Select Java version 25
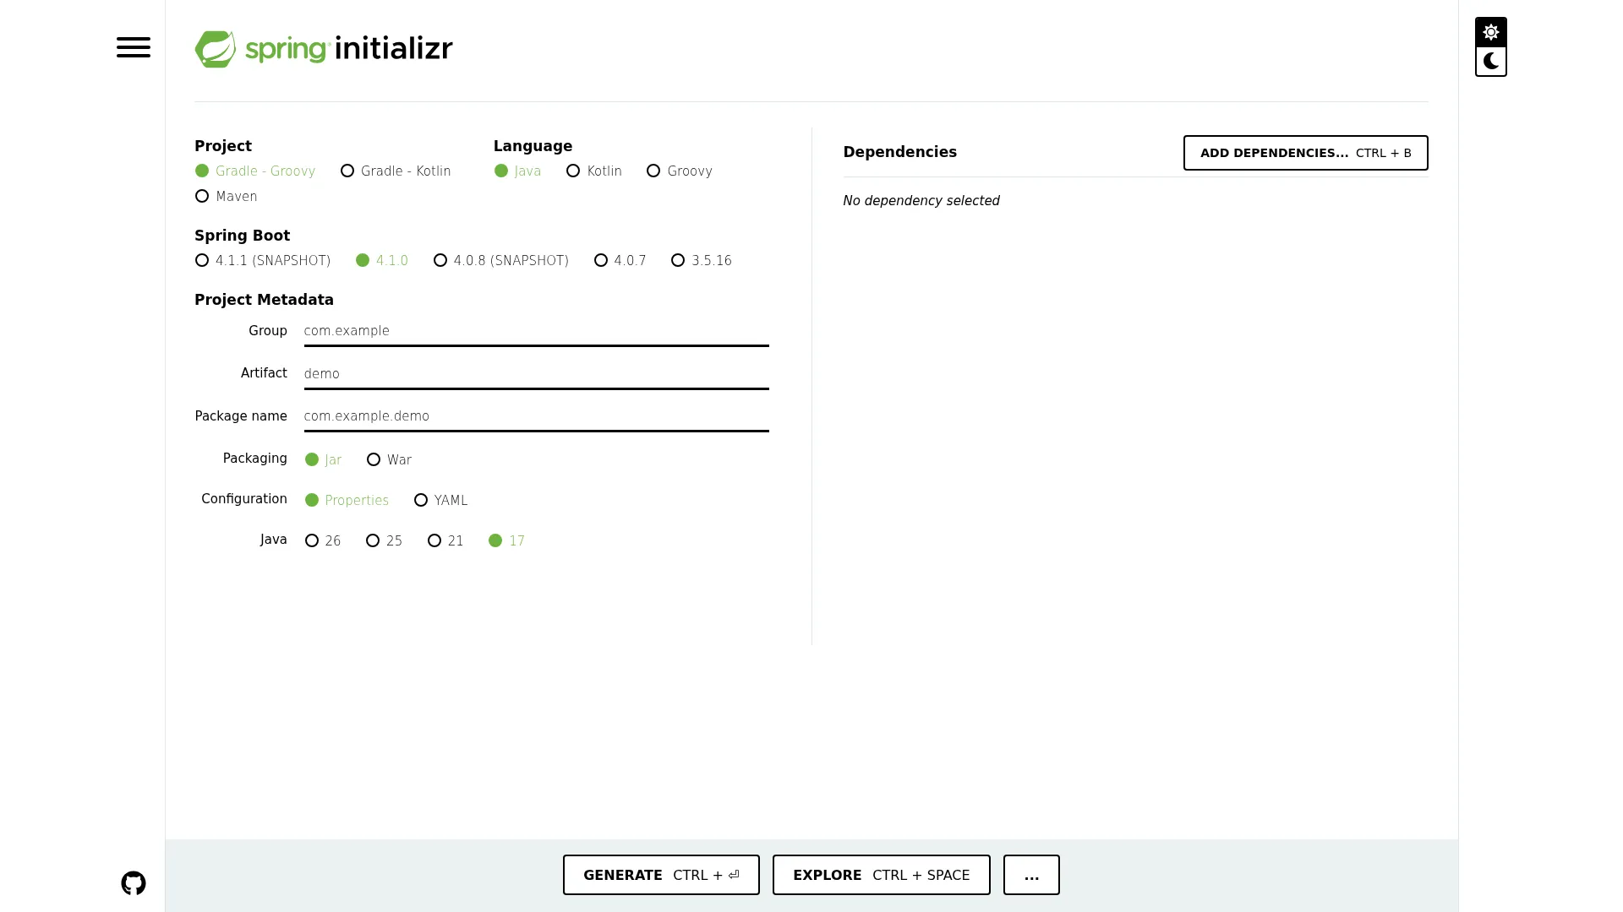The width and height of the screenshot is (1623, 912). coord(384,540)
